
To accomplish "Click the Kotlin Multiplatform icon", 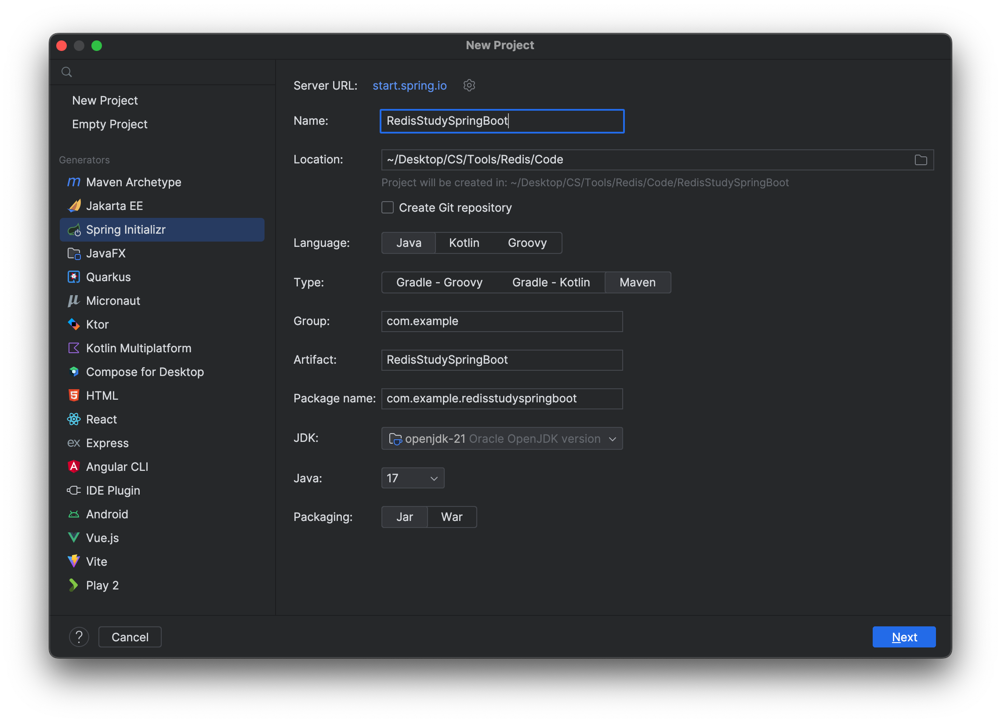I will click(x=74, y=348).
